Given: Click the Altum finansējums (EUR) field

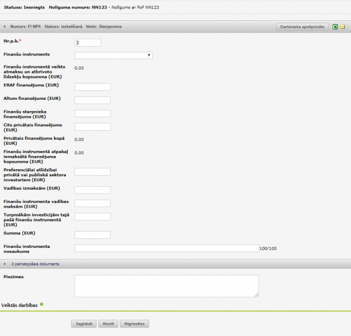Looking at the screenshot, I should coord(93,100).
